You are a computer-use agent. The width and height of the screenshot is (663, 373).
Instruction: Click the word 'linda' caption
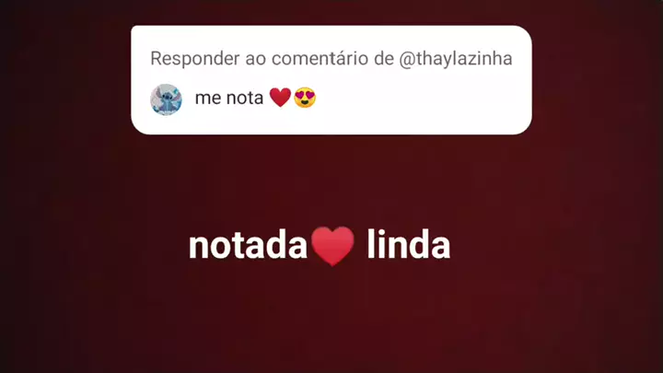(x=409, y=244)
